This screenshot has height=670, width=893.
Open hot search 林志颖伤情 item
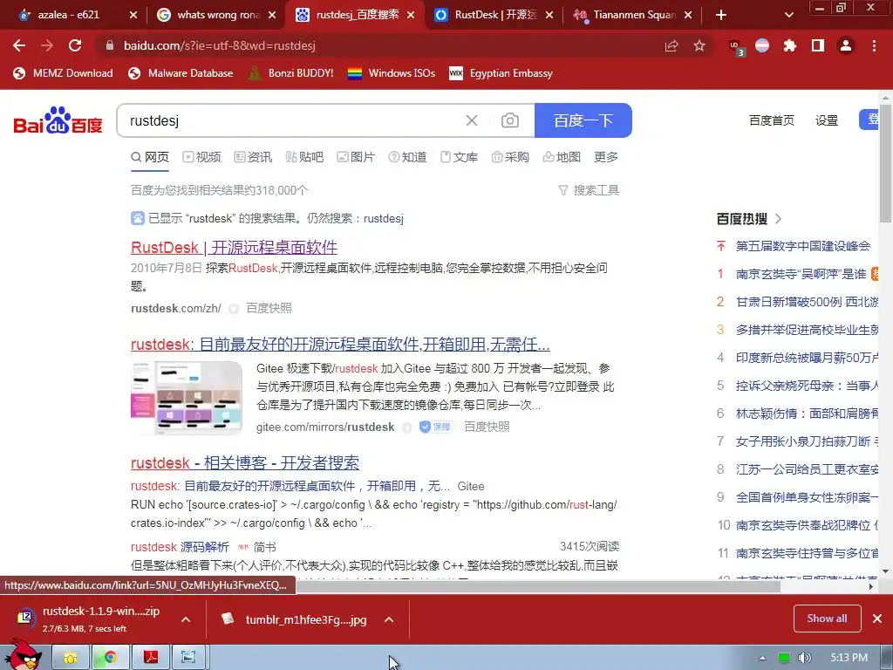[807, 414]
